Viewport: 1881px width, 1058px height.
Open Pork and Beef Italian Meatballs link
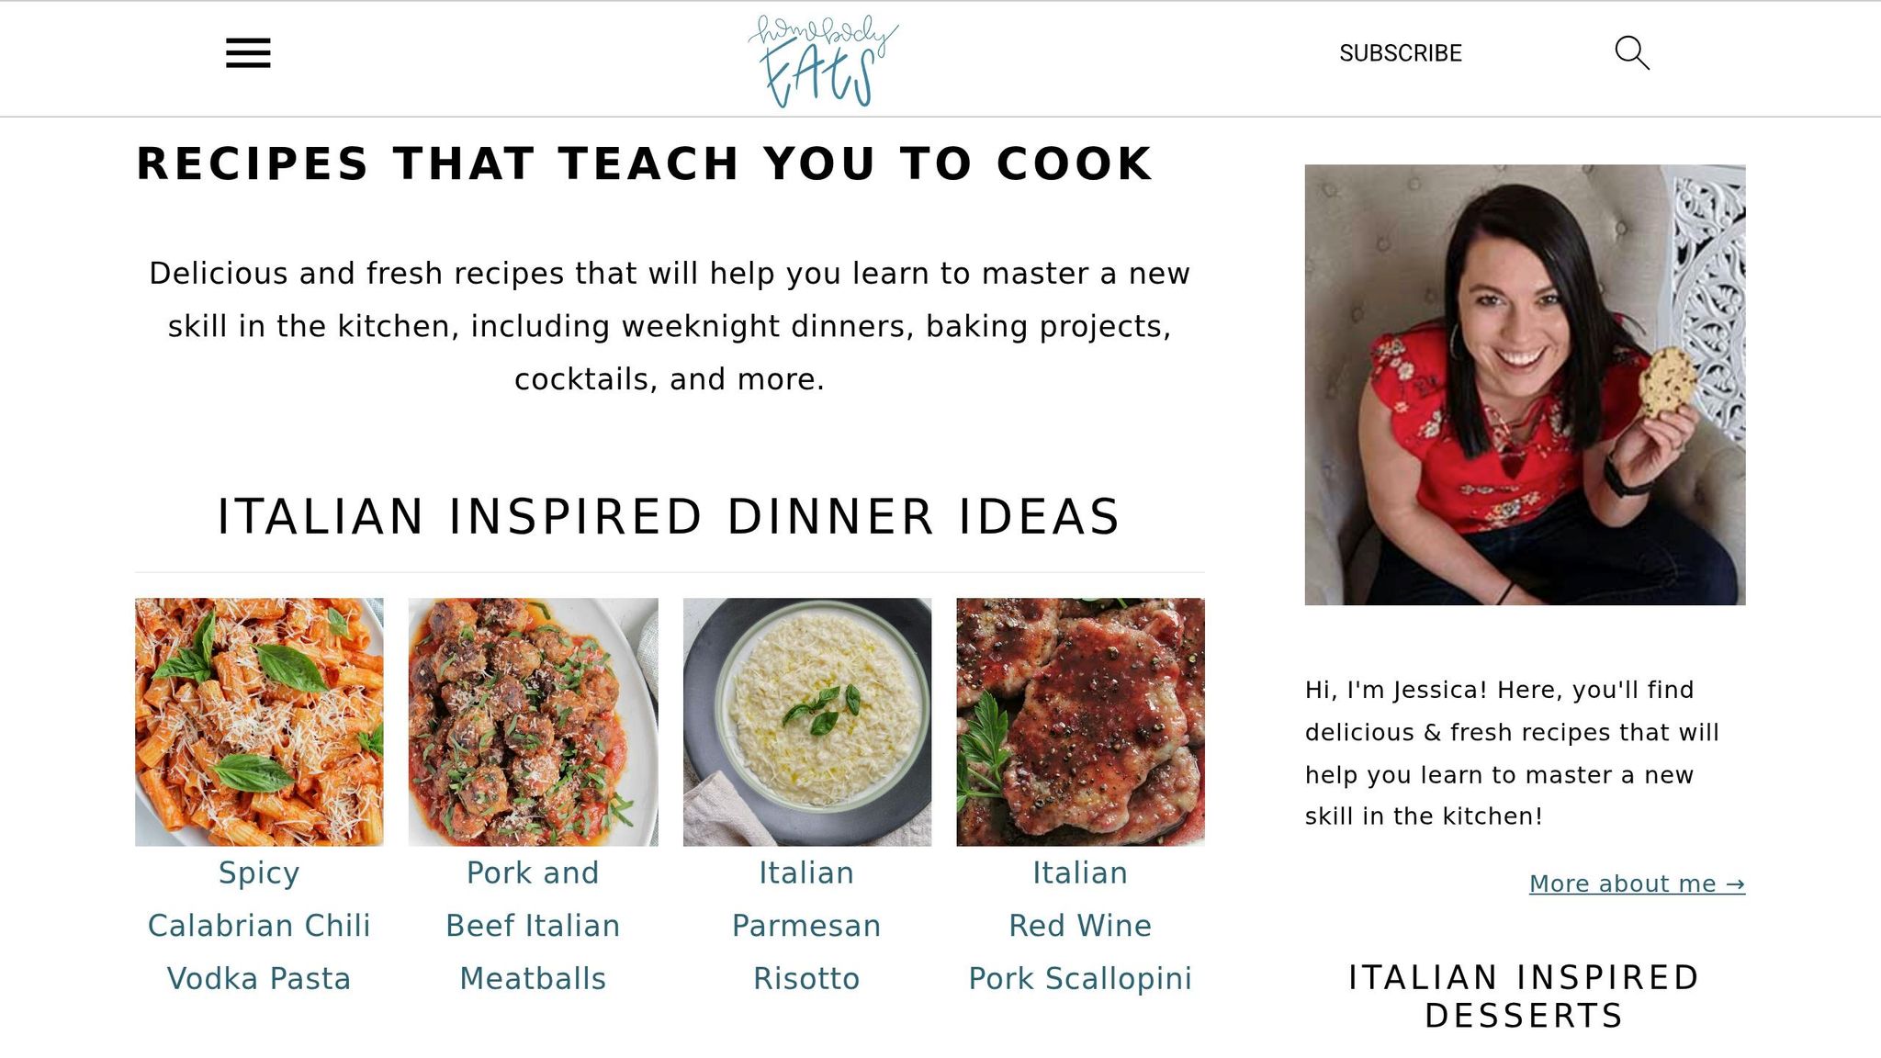coord(533,926)
